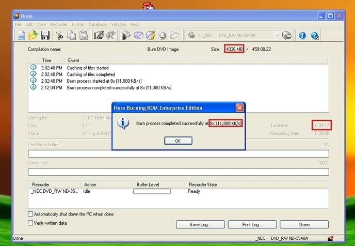Click the info icon beside Caching of files started
The width and height of the screenshot is (355, 246).
pyautogui.click(x=33, y=68)
